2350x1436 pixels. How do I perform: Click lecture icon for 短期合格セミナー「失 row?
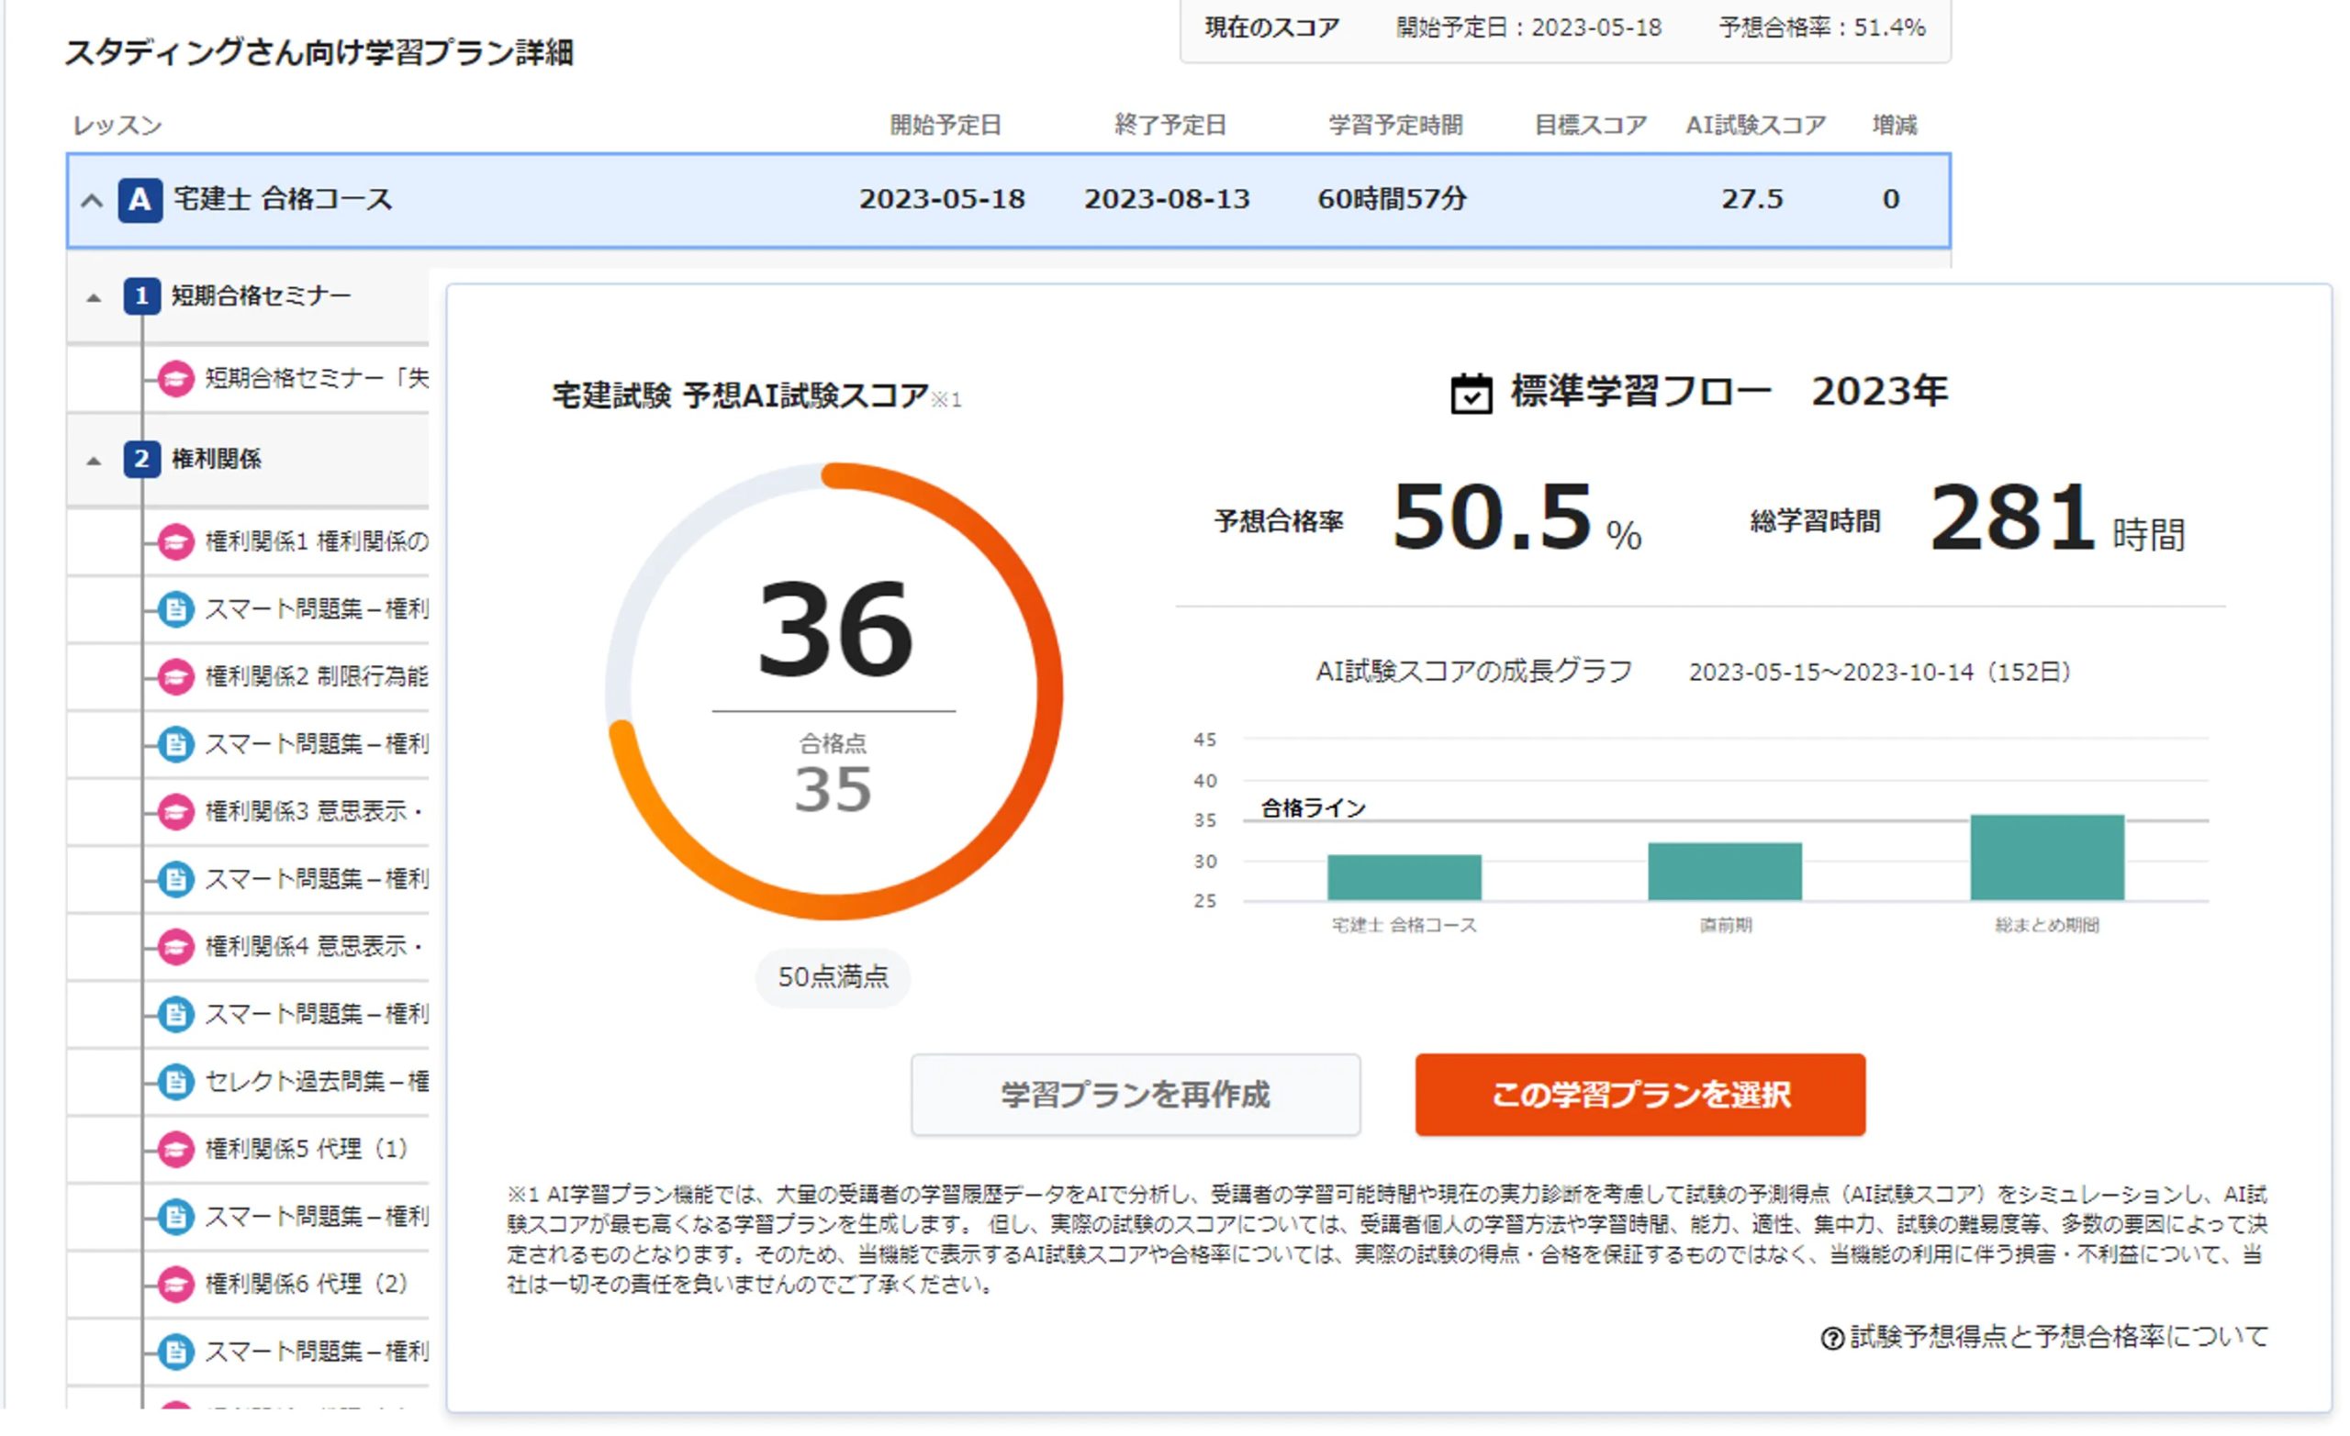pyautogui.click(x=175, y=380)
